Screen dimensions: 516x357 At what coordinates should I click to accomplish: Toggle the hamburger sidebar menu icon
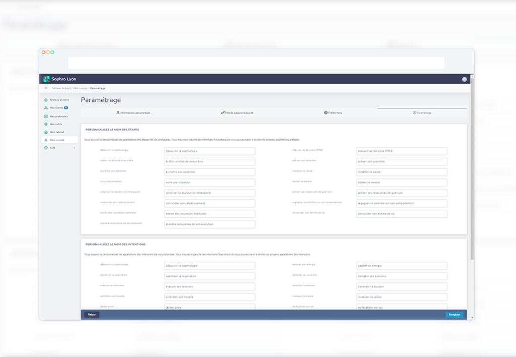[46, 88]
